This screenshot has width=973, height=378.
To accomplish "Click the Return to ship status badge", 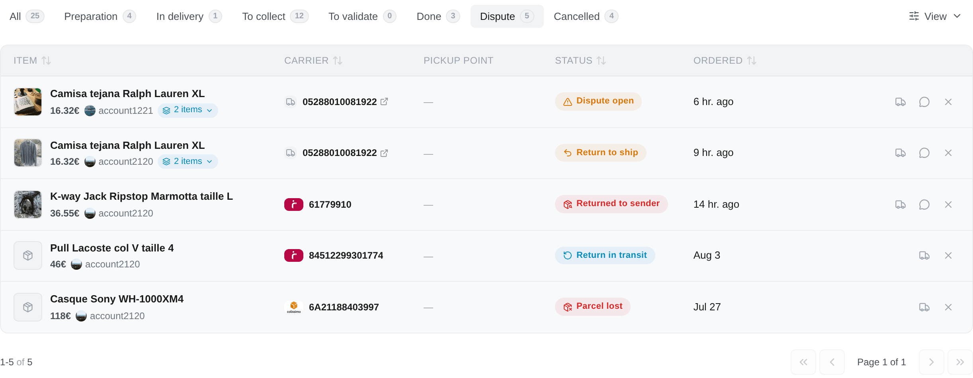I will [x=600, y=153].
